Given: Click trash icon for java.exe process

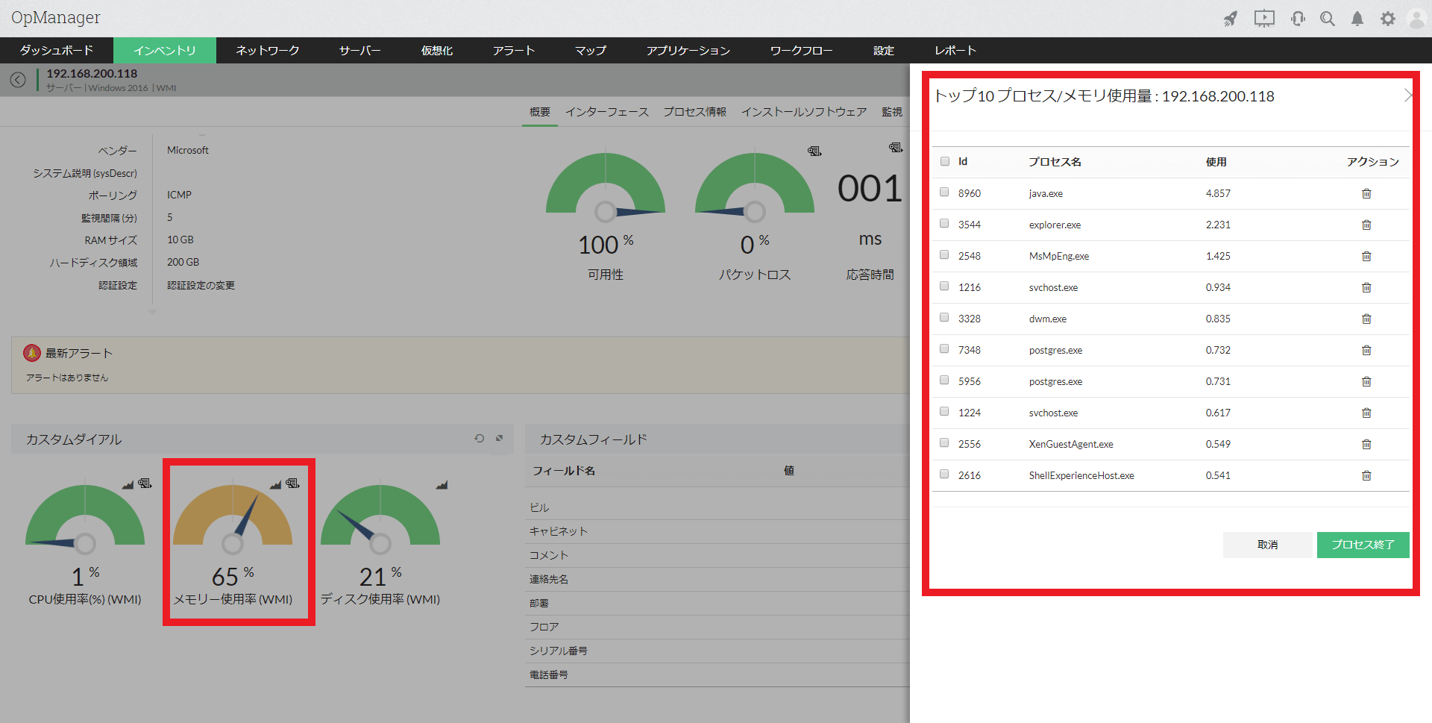Looking at the screenshot, I should (1366, 193).
